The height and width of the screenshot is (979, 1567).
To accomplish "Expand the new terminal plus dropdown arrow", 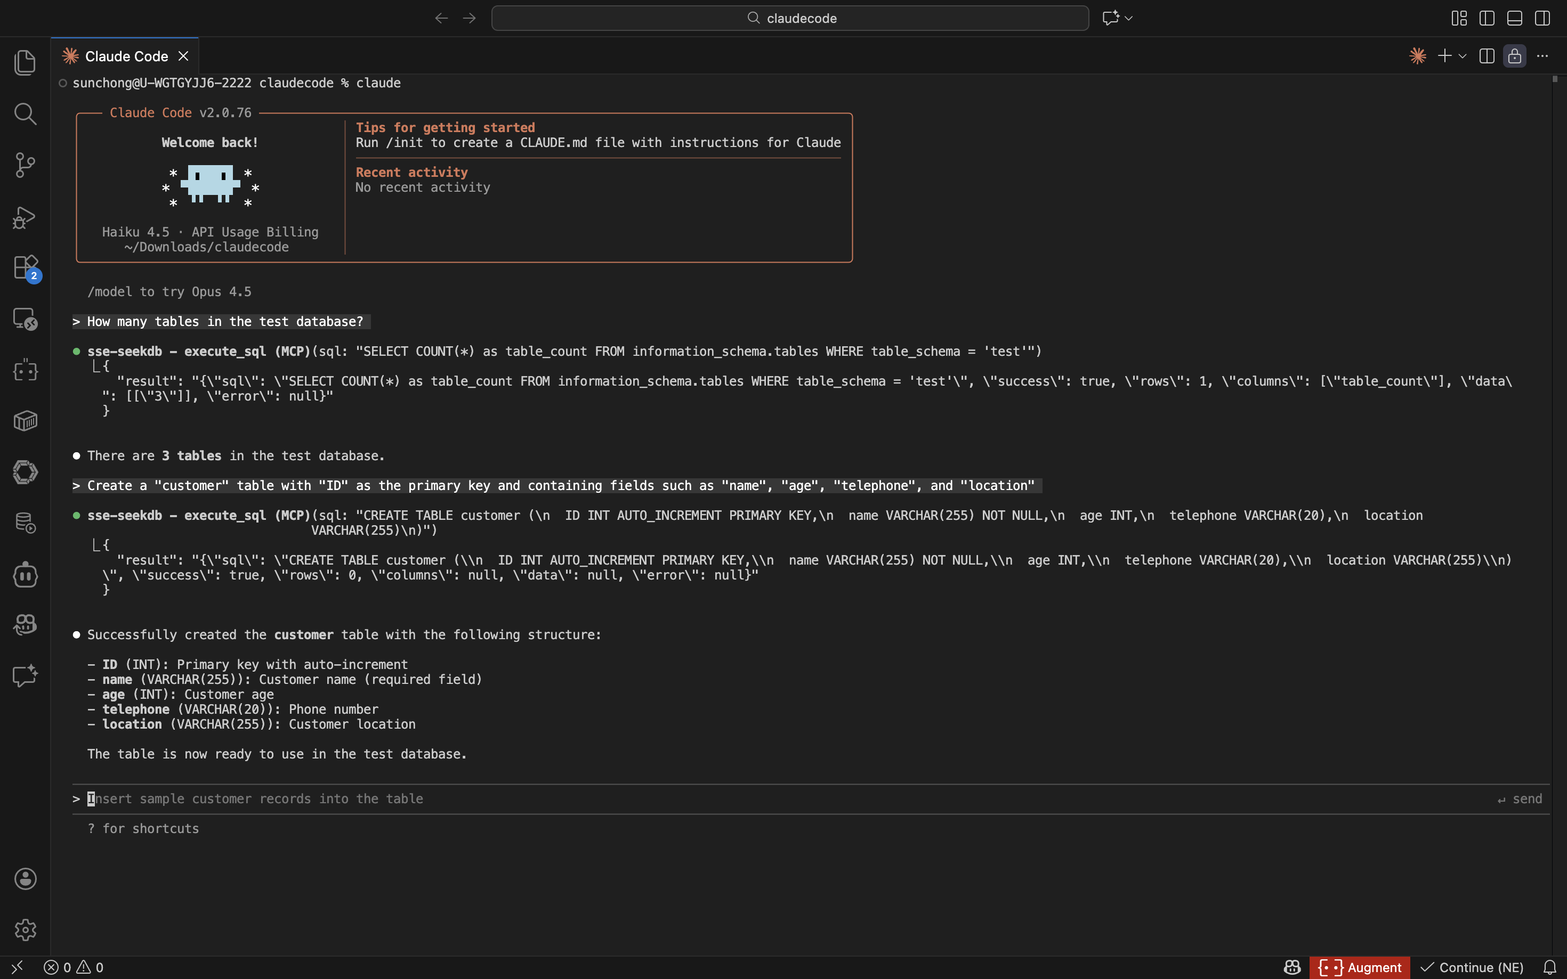I will [x=1463, y=56].
